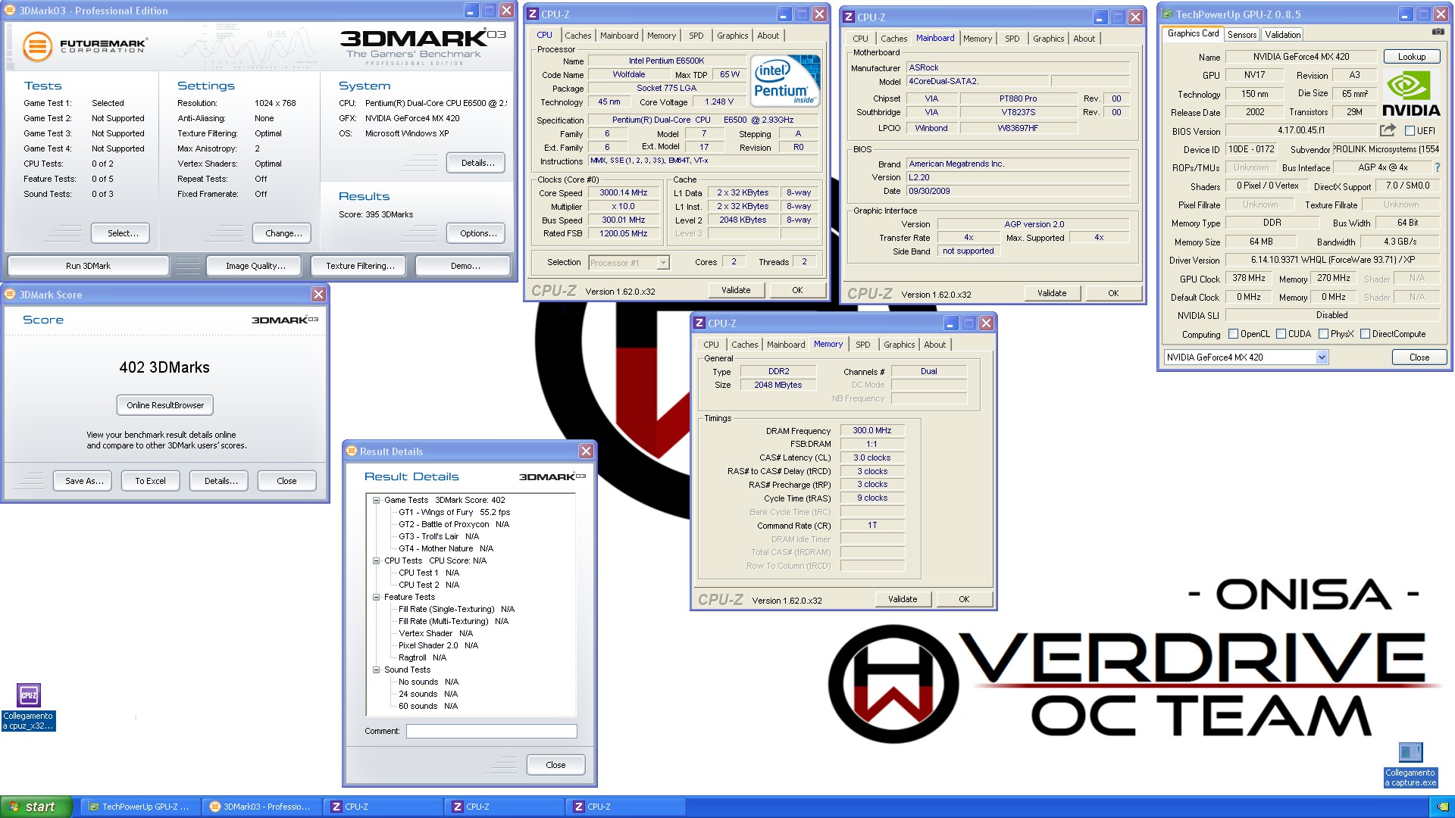Screen dimensions: 1455x818
Task: Click the Demo button in 3DMark03
Action: (465, 266)
